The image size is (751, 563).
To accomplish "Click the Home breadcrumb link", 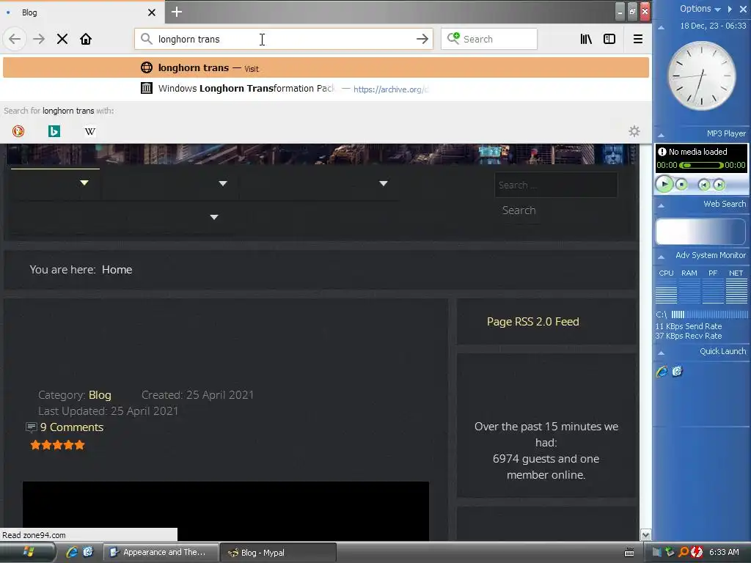I will click(x=117, y=270).
